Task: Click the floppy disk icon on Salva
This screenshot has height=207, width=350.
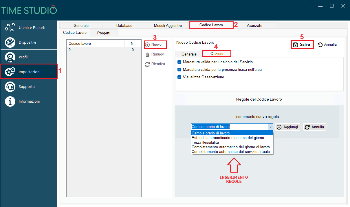Action: (x=296, y=45)
